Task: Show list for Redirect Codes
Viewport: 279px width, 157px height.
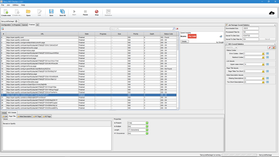Action: click(x=268, y=57)
